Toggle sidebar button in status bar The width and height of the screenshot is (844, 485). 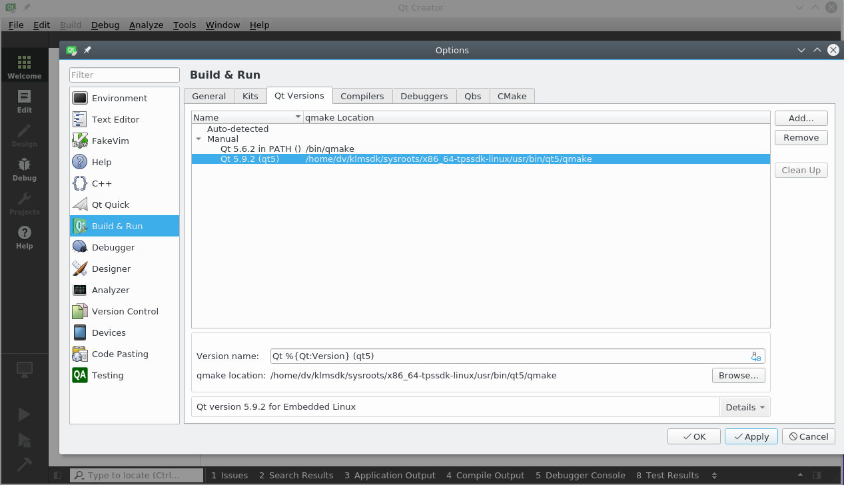coord(58,475)
